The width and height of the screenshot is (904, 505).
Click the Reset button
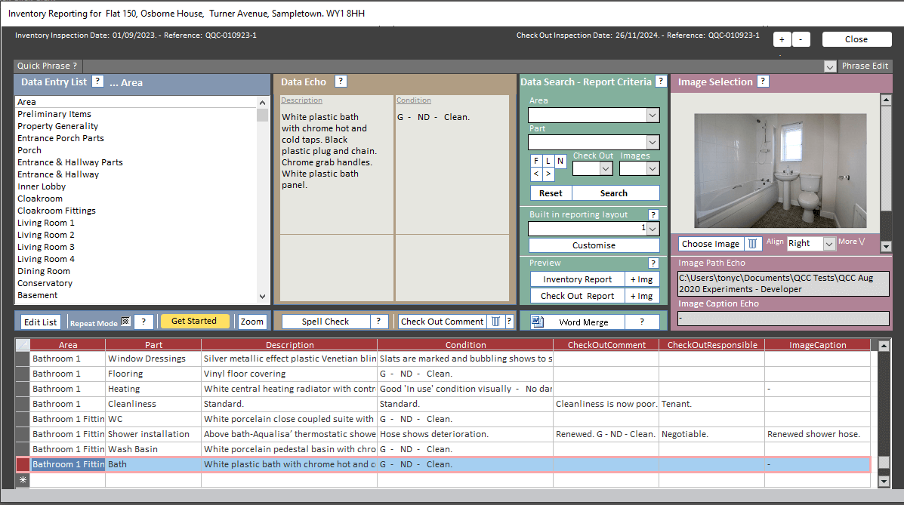pyautogui.click(x=551, y=193)
